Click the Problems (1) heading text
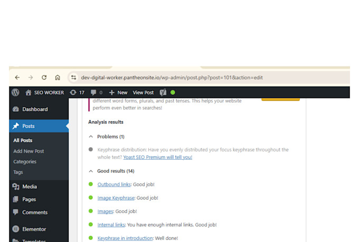The width and height of the screenshot is (359, 242). click(x=111, y=137)
